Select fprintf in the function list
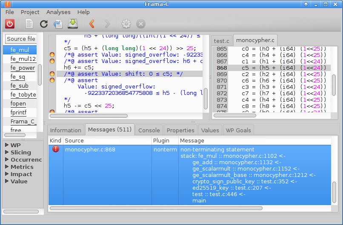The width and height of the screenshot is (343, 225). (x=20, y=113)
